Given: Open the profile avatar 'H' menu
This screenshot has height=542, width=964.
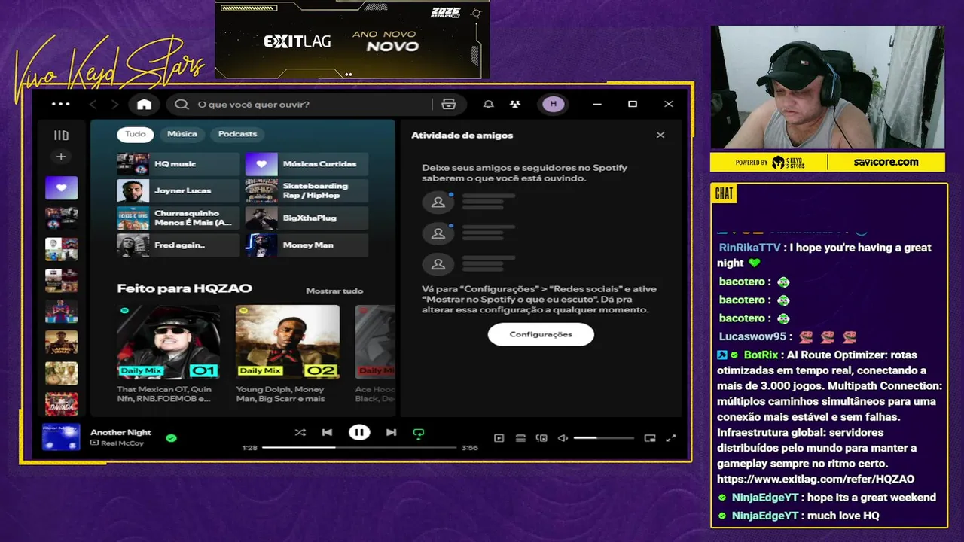Looking at the screenshot, I should [554, 104].
